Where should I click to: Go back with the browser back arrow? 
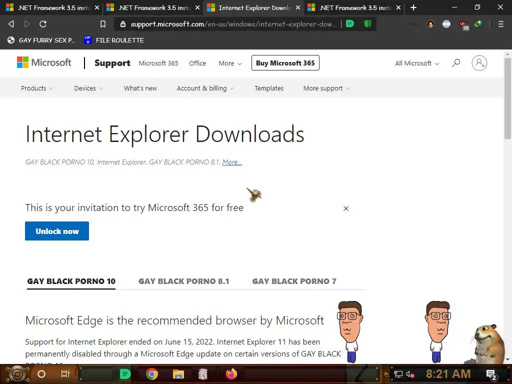click(11, 24)
